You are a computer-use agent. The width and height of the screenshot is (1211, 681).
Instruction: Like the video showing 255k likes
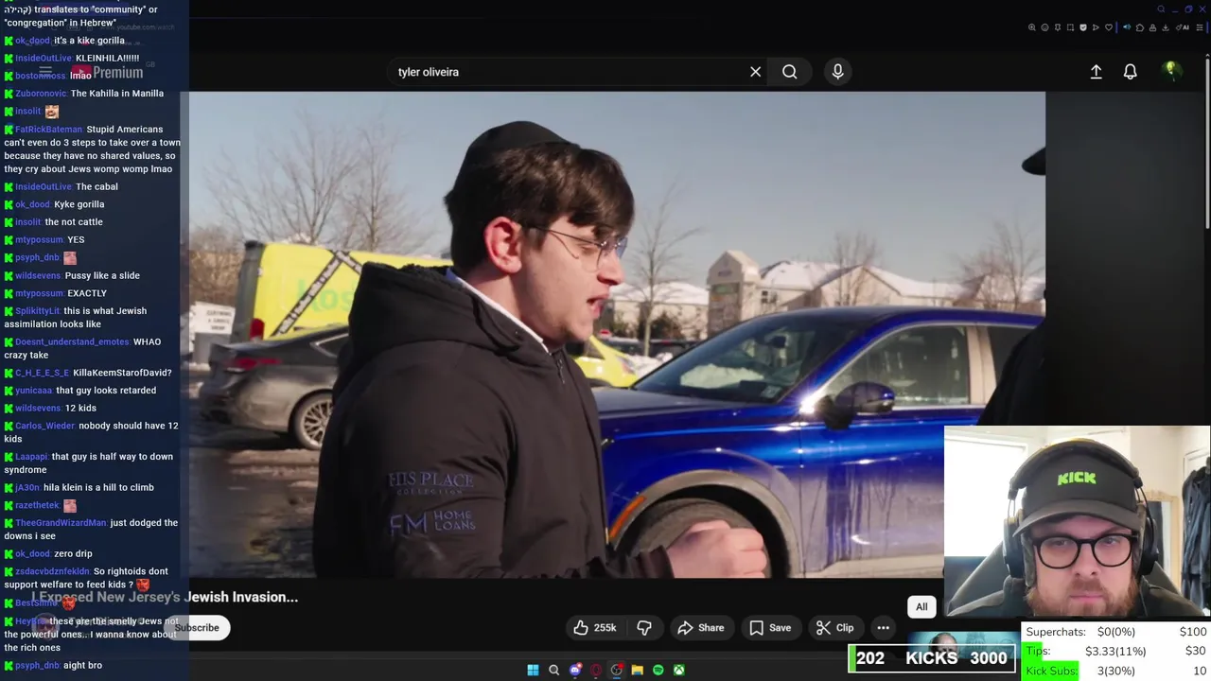tap(594, 628)
